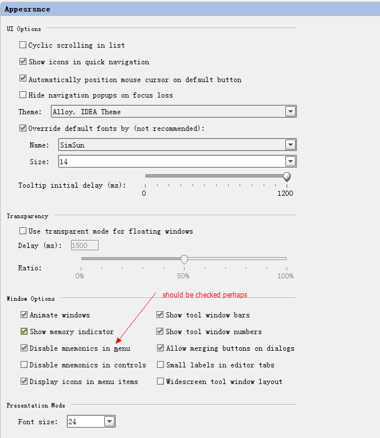Toggle Show tool window numbers

(x=160, y=331)
